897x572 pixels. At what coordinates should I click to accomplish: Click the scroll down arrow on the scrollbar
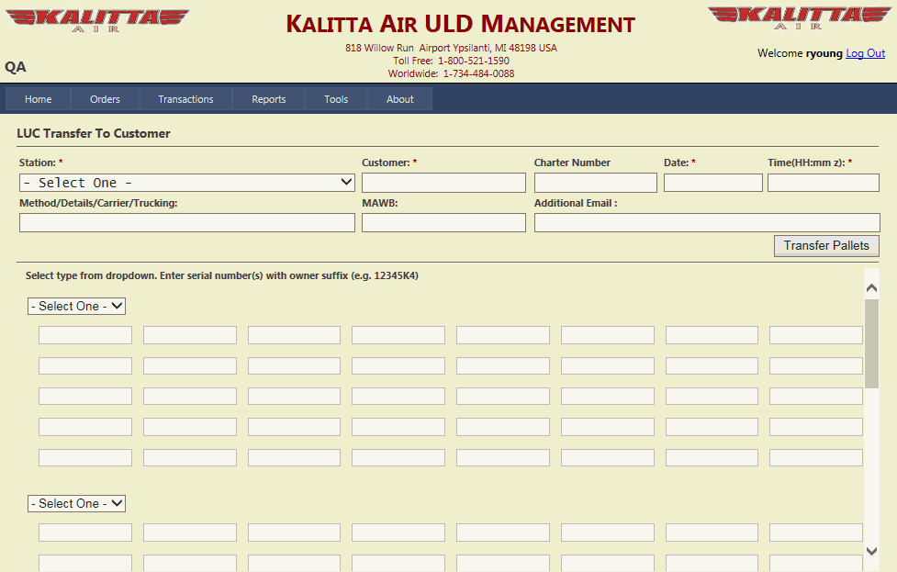point(871,551)
